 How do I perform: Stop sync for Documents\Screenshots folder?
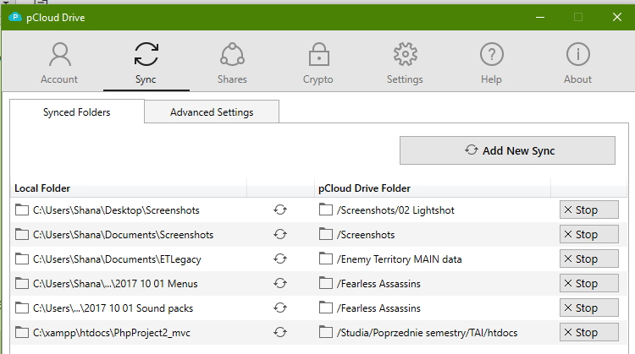[588, 234]
